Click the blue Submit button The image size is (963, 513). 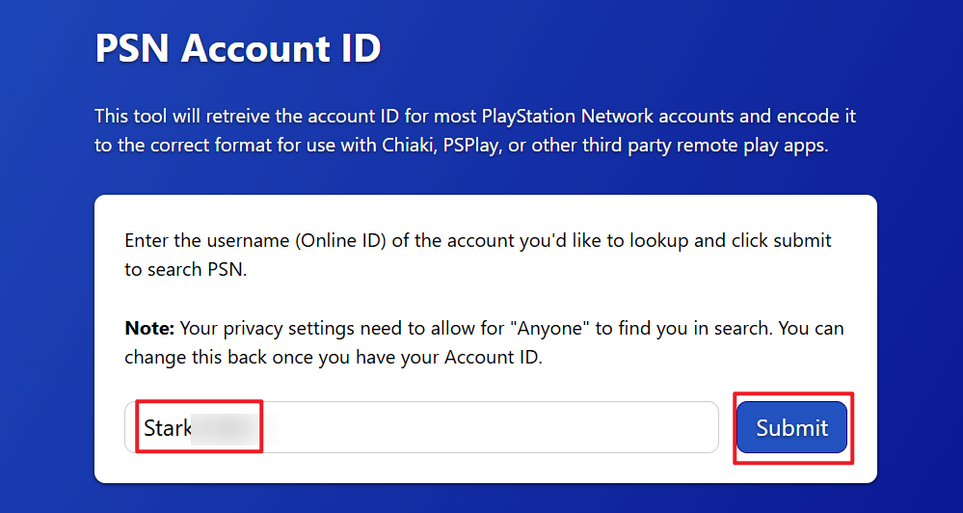[x=791, y=428]
